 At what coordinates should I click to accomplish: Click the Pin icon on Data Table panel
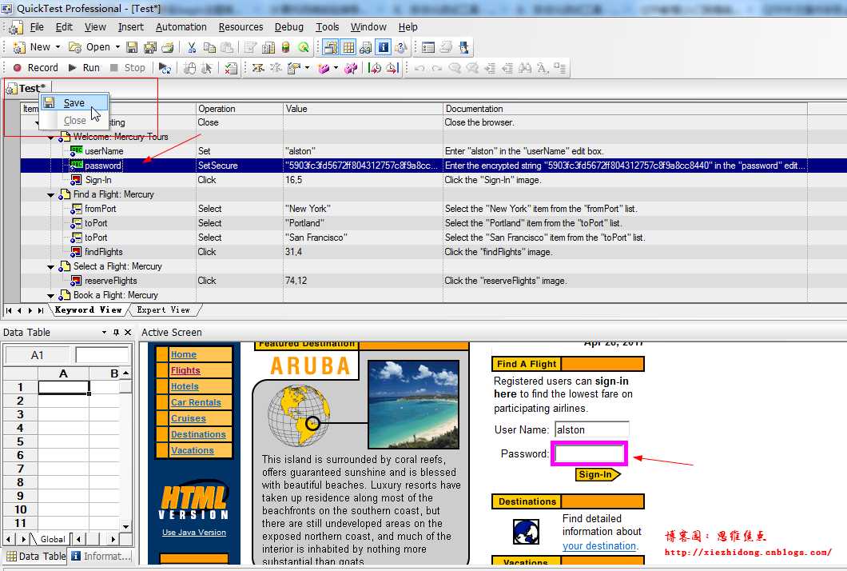[116, 332]
